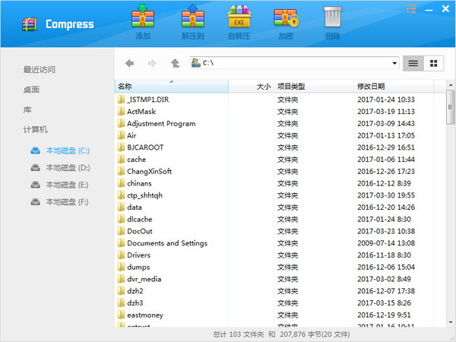Viewport: 456px width, 342px height.
Task: Go forward with the right arrow
Action: click(x=153, y=63)
